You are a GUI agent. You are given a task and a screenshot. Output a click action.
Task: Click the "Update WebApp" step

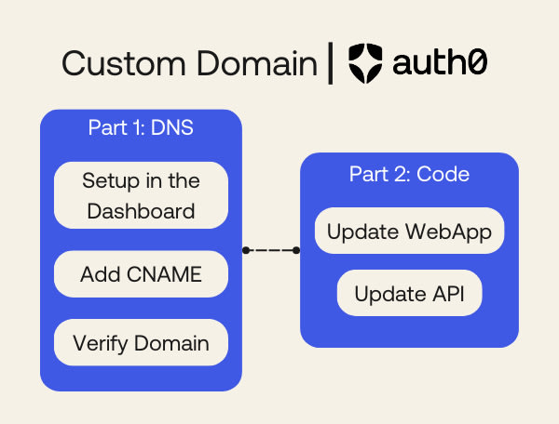tap(409, 230)
